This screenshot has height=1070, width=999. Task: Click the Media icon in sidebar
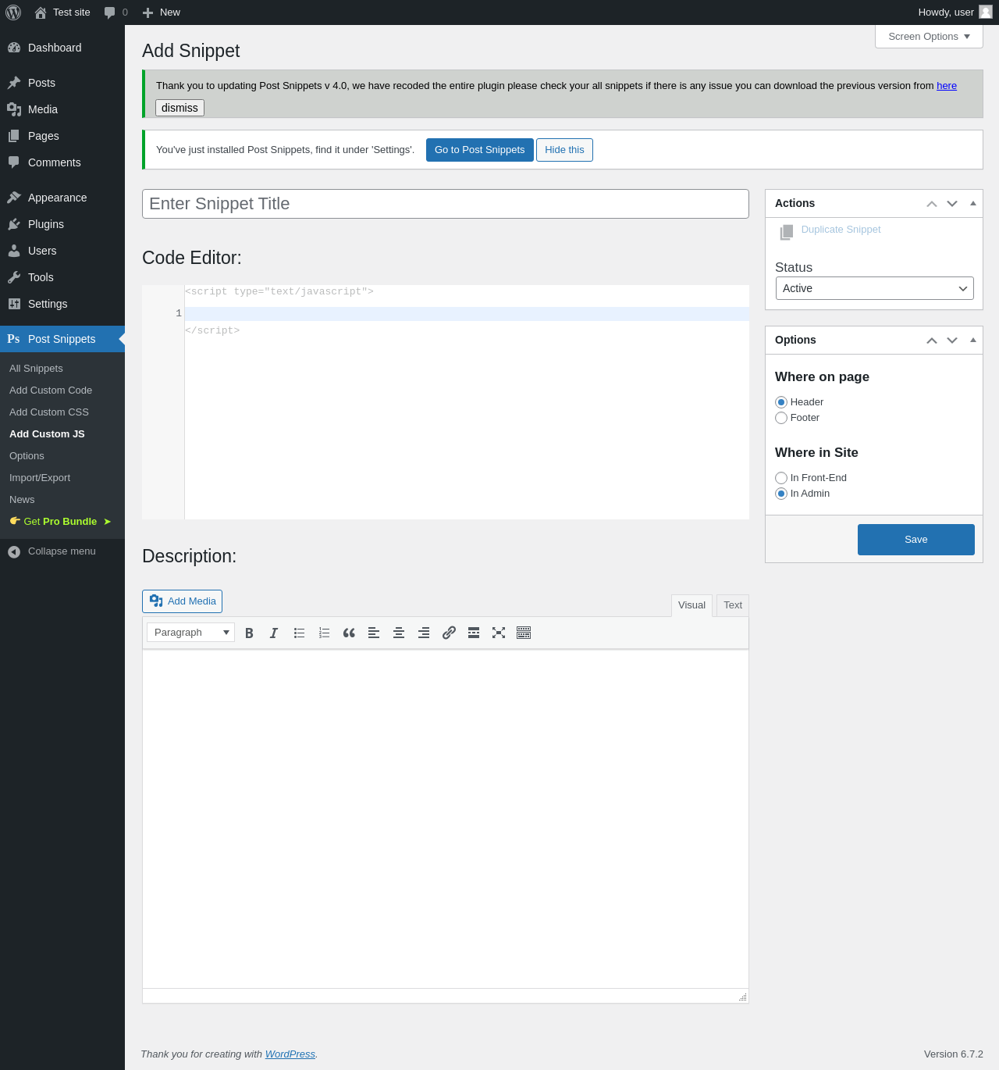[14, 109]
